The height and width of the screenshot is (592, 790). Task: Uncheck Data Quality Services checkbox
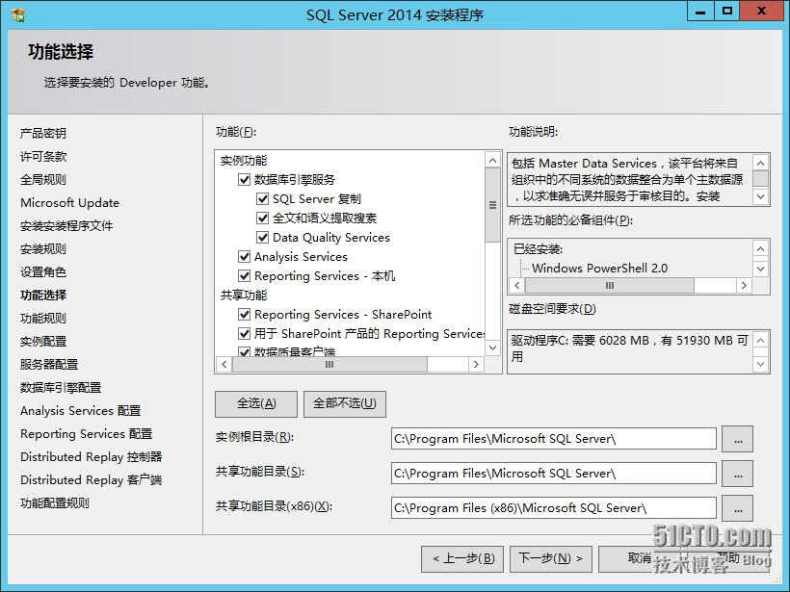[x=262, y=237]
